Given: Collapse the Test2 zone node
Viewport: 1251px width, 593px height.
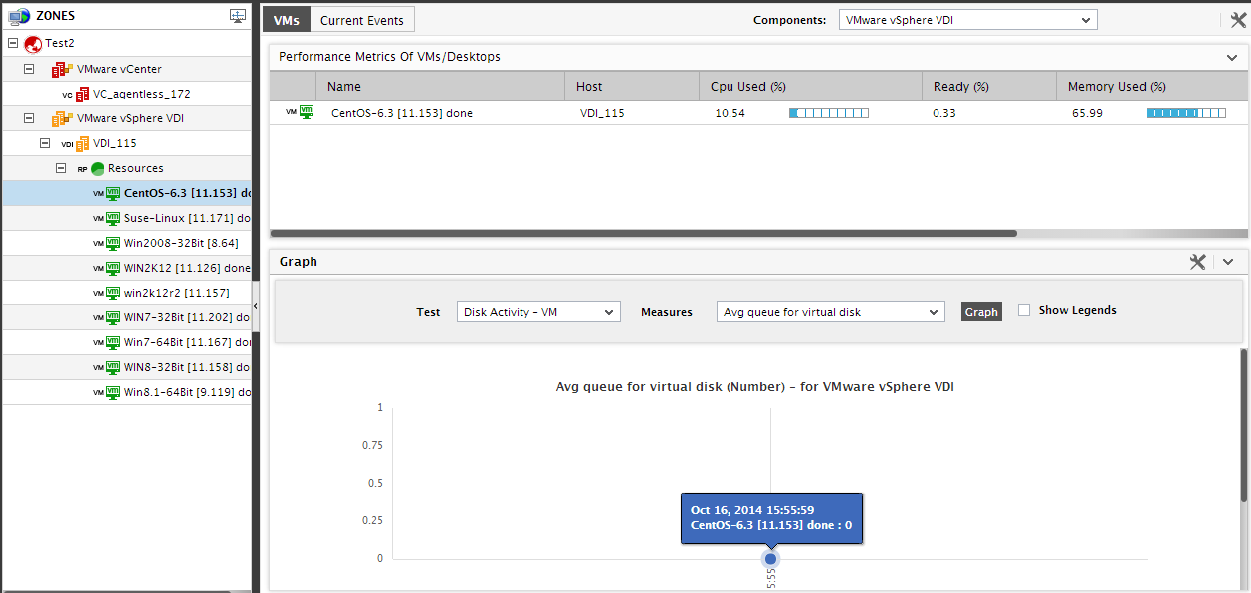Looking at the screenshot, I should coord(13,44).
